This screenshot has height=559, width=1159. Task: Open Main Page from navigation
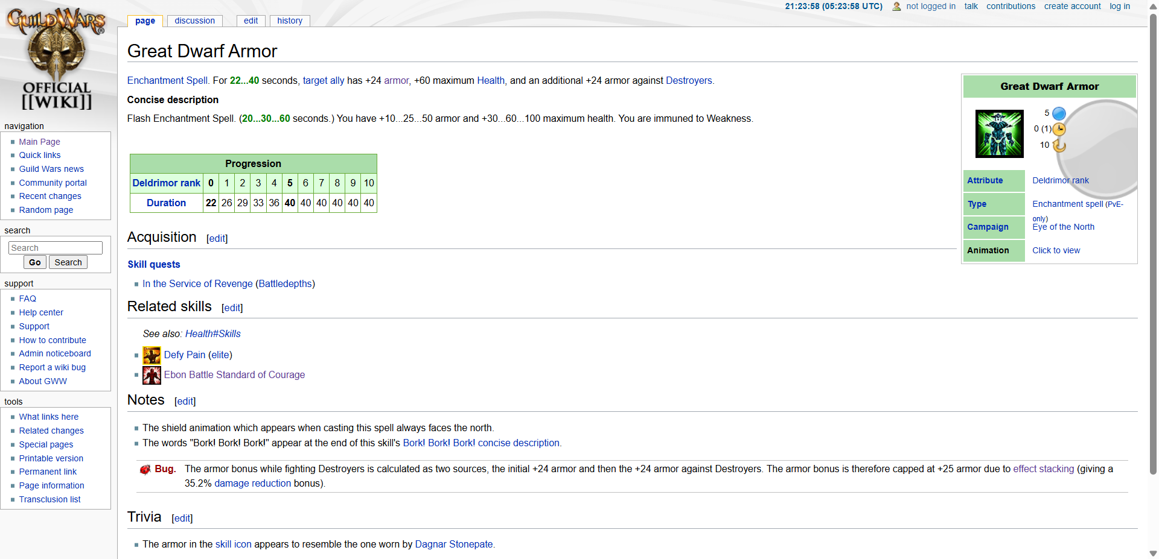pos(39,142)
